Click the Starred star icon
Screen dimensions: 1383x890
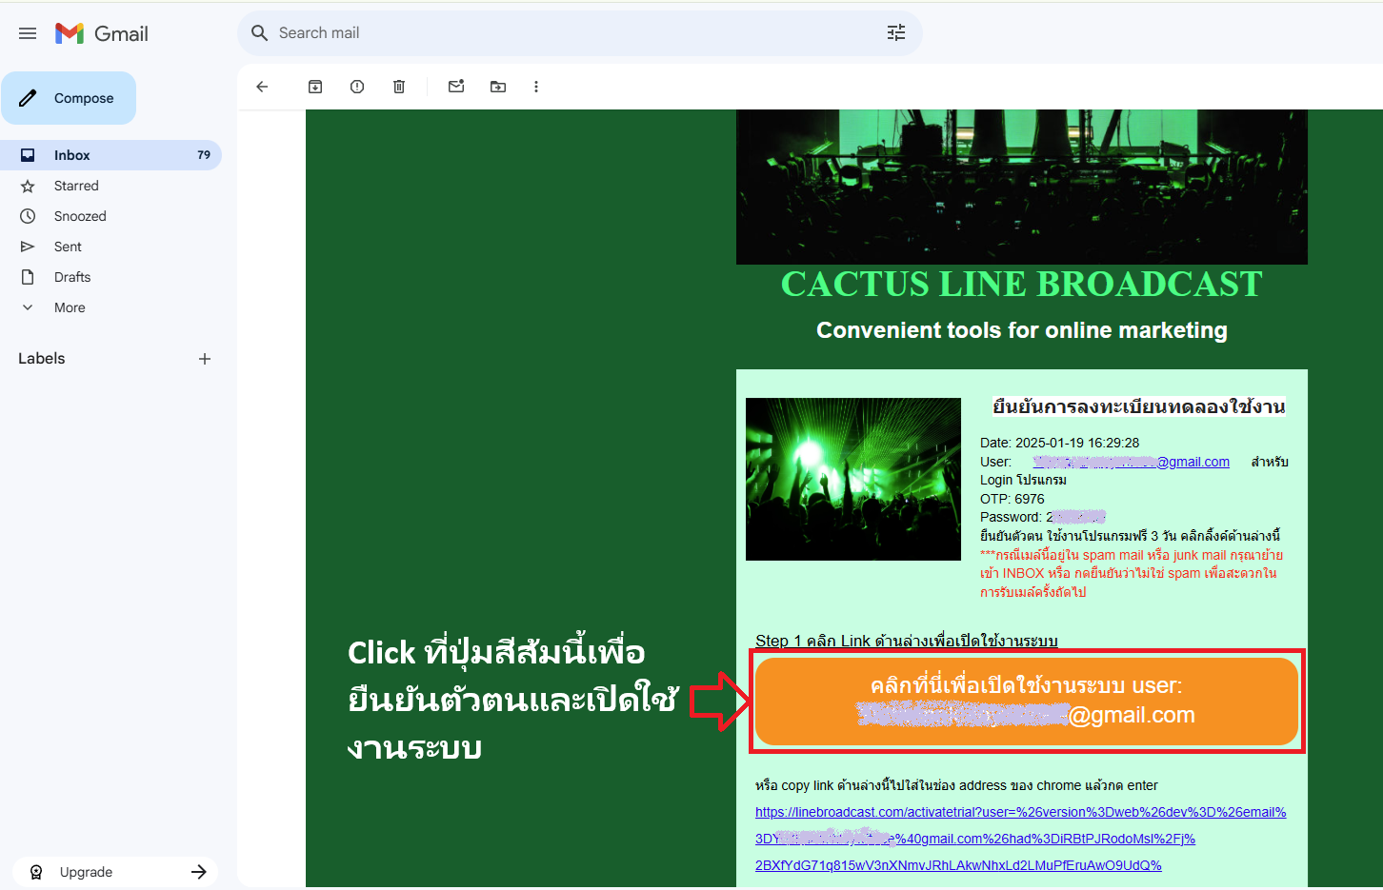pyautogui.click(x=28, y=186)
